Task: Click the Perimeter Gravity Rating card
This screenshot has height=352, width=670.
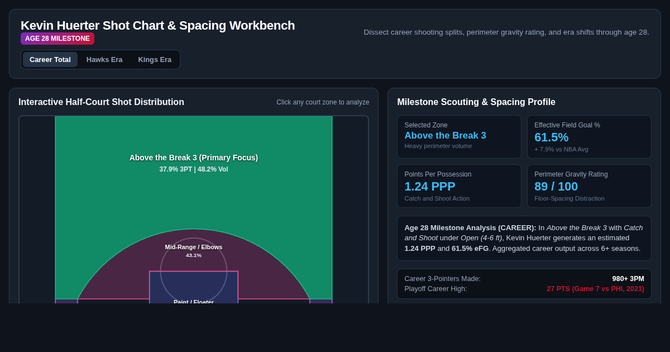Action: pyautogui.click(x=589, y=186)
